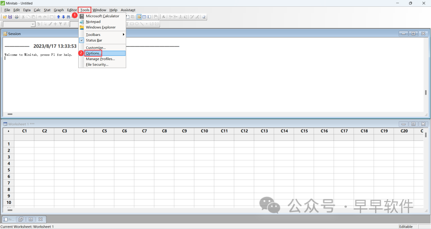
Task: Open the Stat menu
Action: [x=47, y=10]
